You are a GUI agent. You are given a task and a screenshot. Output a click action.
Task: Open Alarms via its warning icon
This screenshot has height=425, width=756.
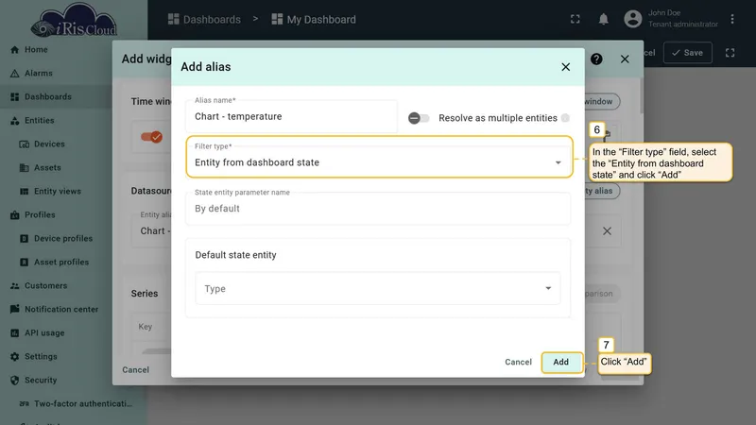pos(15,74)
